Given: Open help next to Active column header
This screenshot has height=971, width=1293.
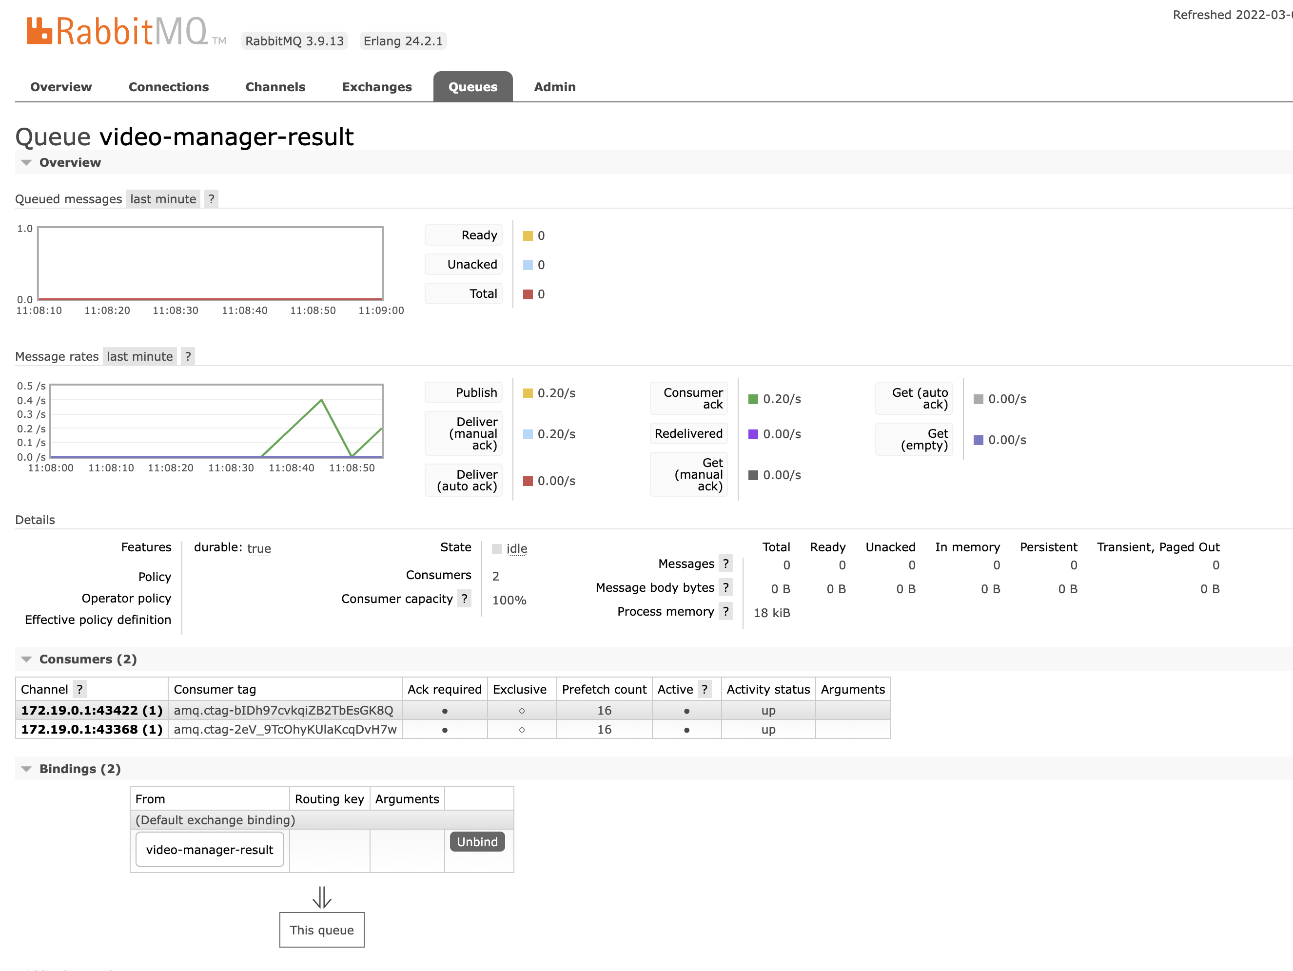Looking at the screenshot, I should (705, 689).
